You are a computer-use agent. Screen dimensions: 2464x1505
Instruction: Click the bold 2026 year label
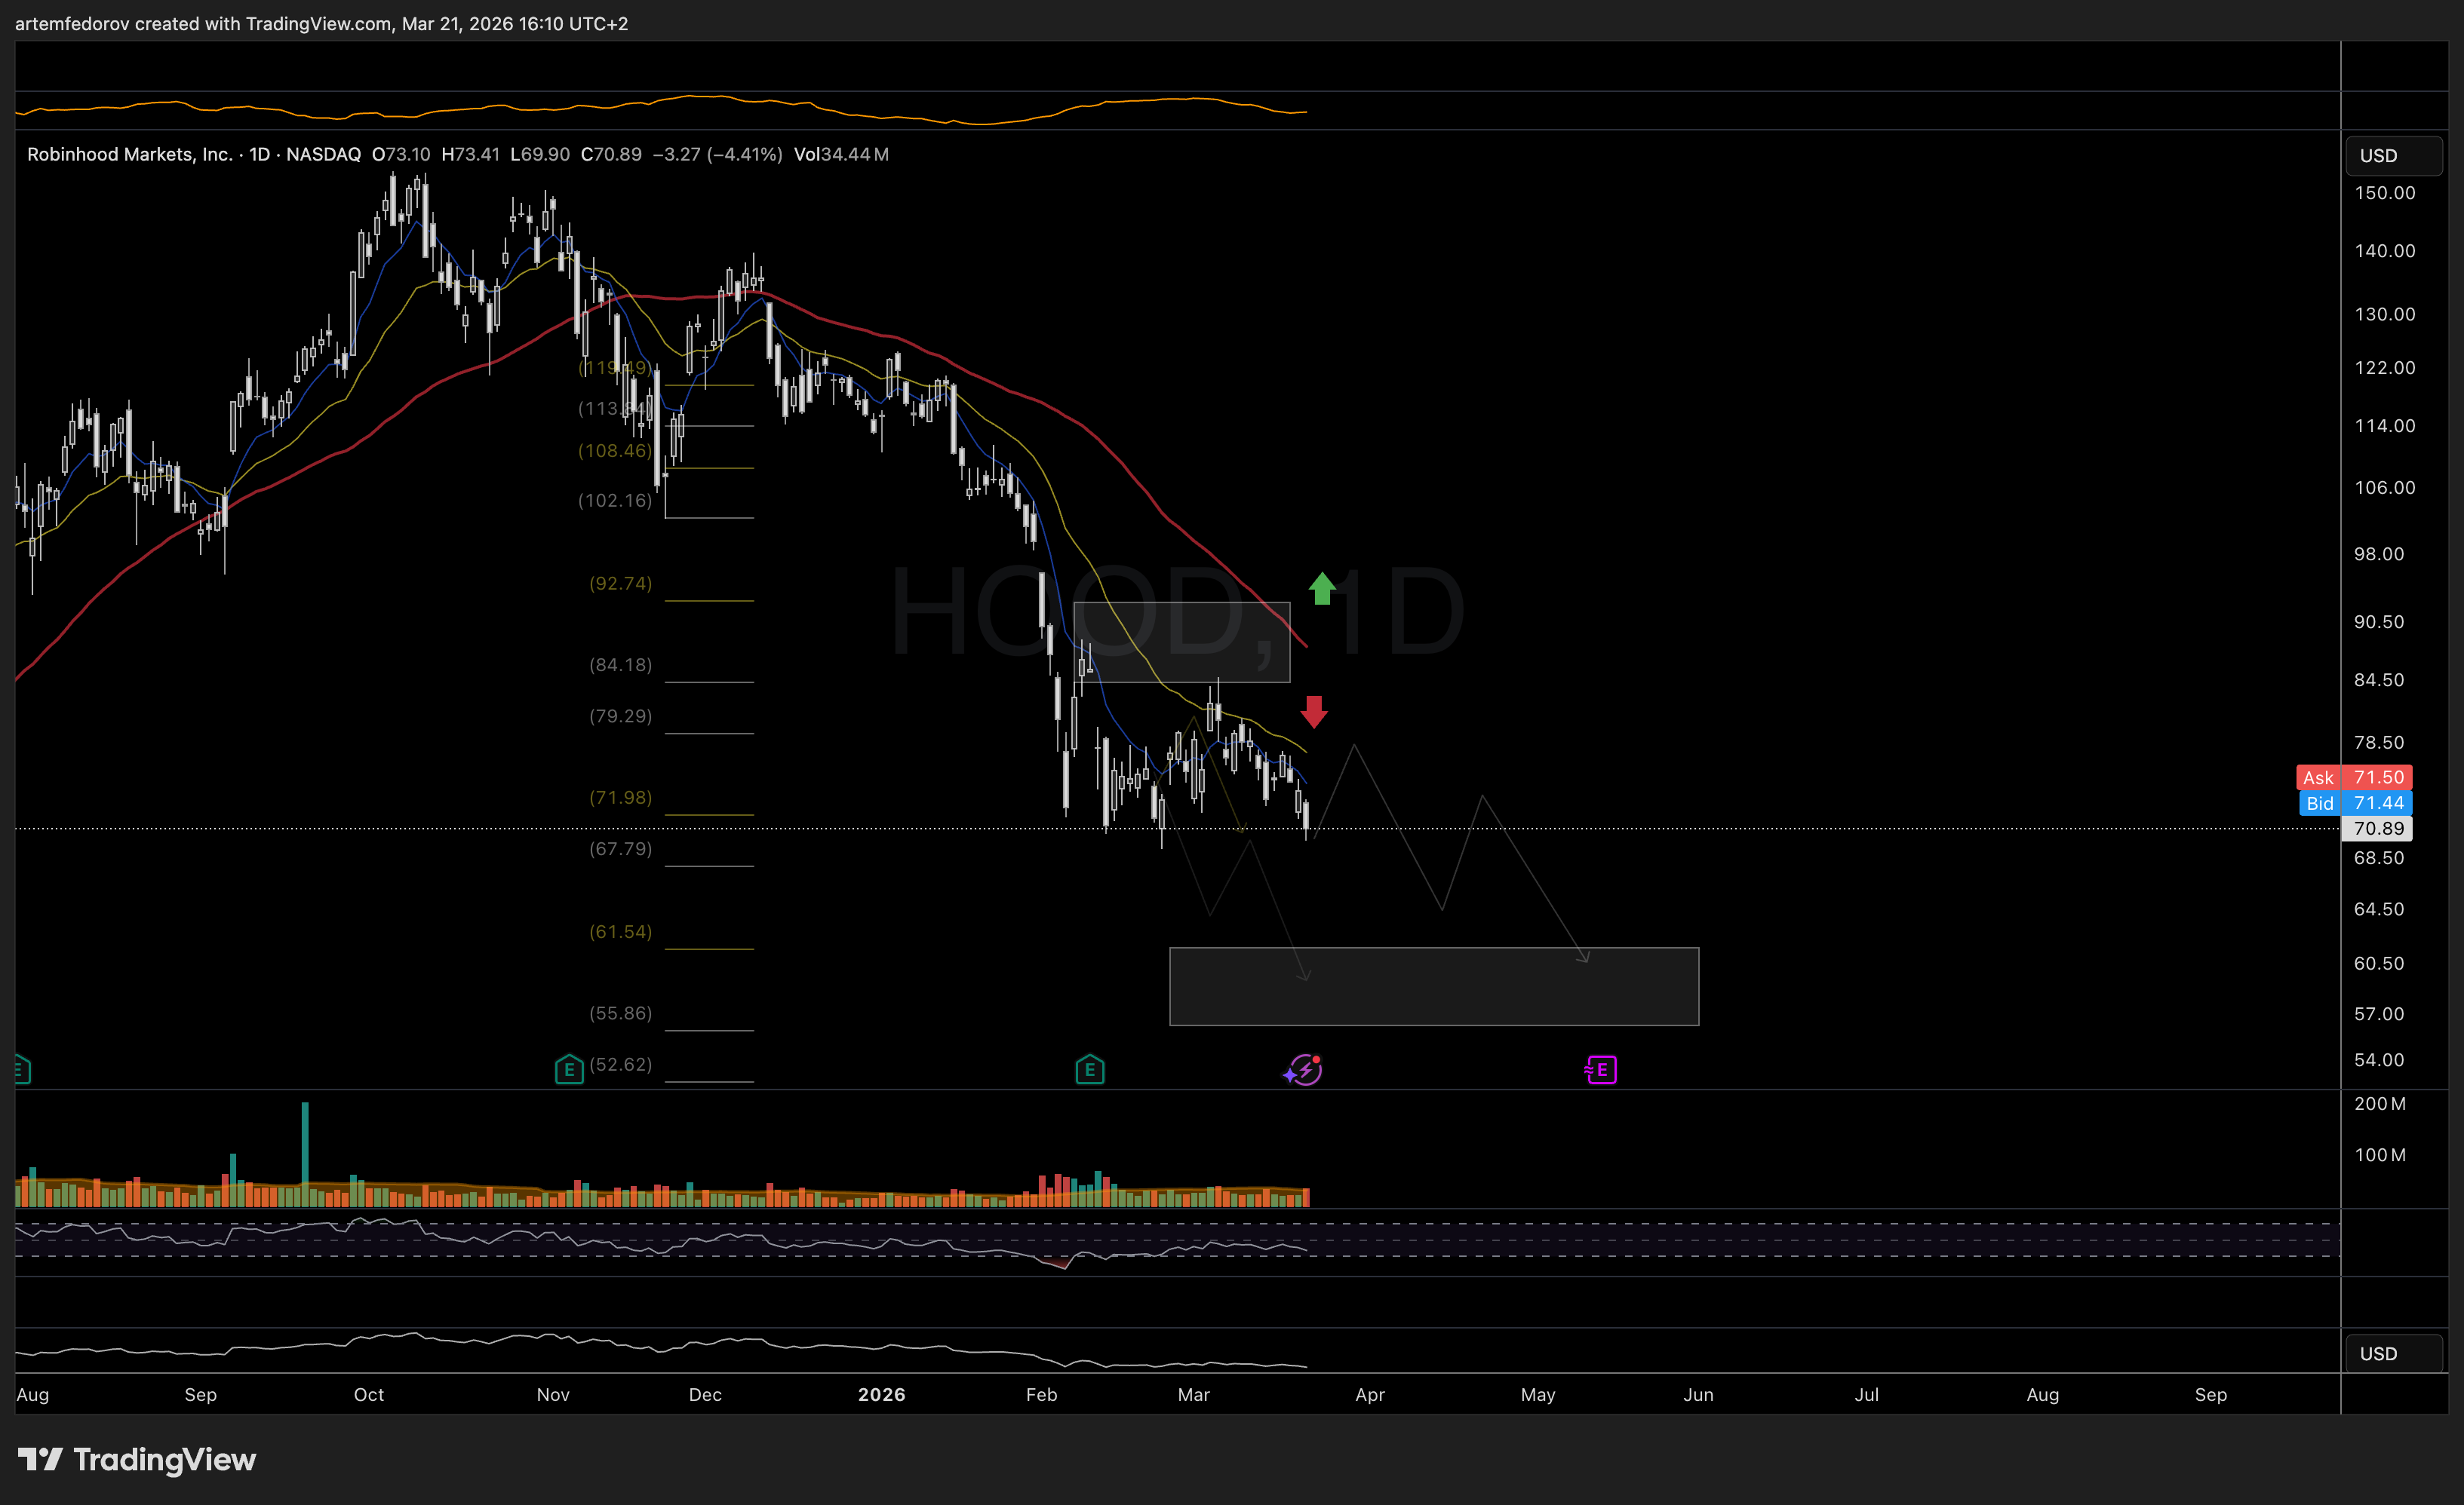click(x=882, y=1395)
